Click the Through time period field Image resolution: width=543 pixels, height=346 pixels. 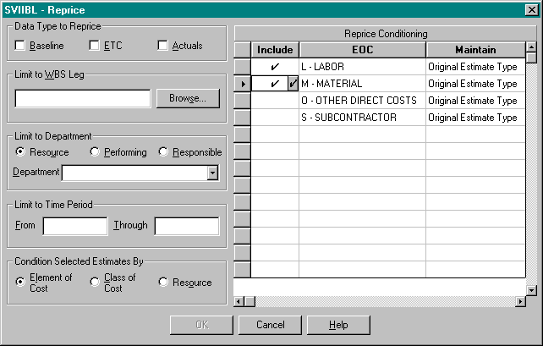[186, 226]
